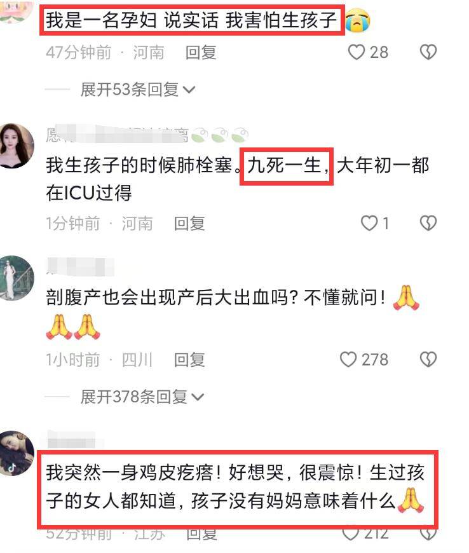Viewport: 469px width, 553px height.
Task: Open avatar of person in white dress
Action: click(15, 278)
